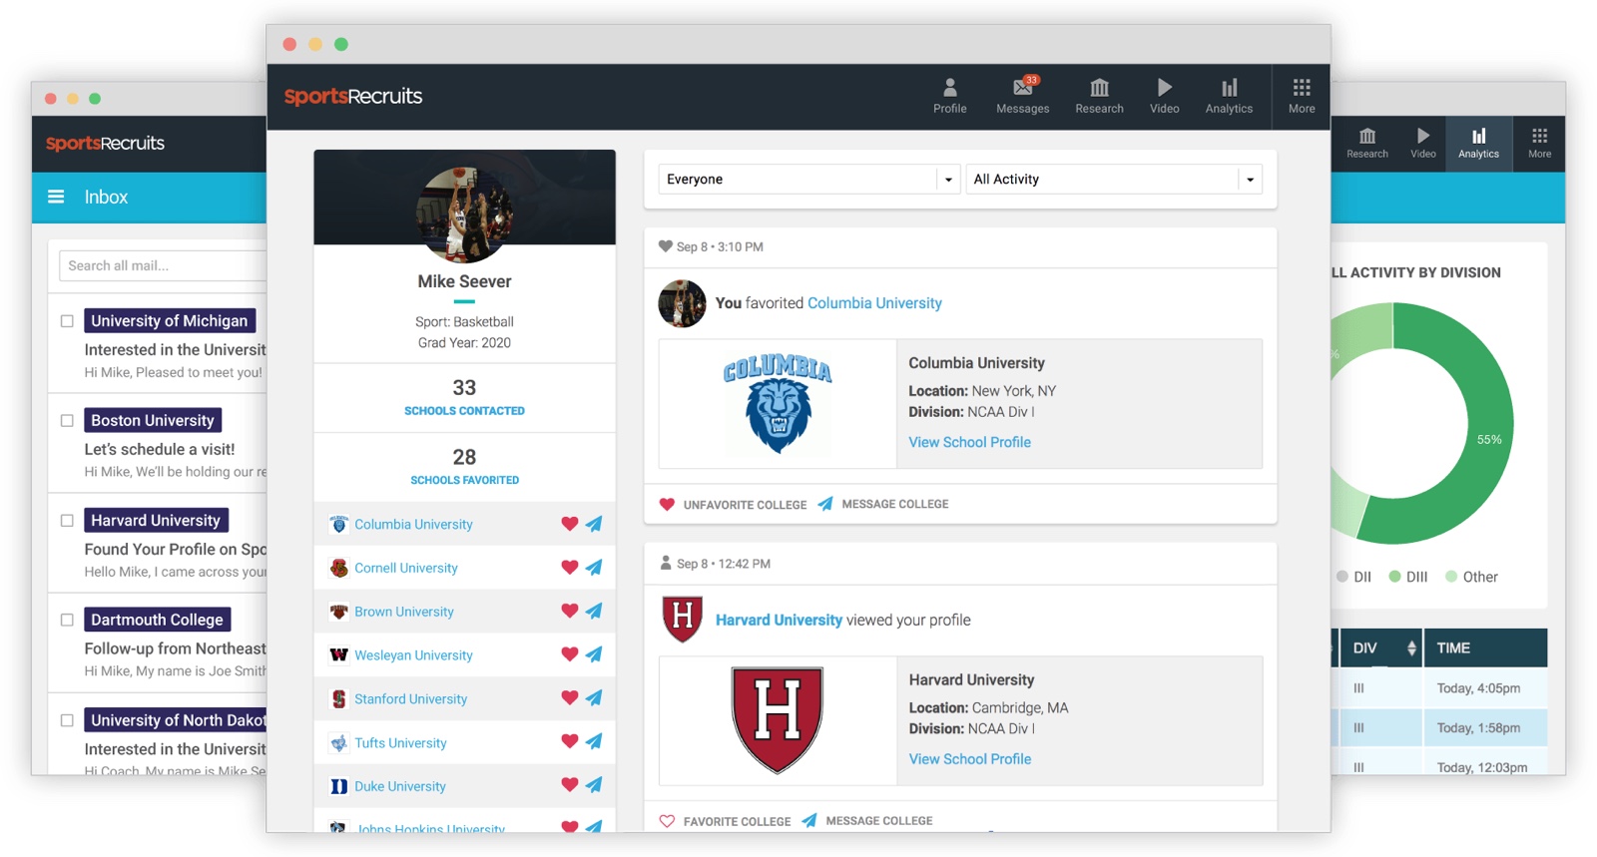Image resolution: width=1597 pixels, height=857 pixels.
Task: Open the All Activity filter dropdown
Action: 1114,180
